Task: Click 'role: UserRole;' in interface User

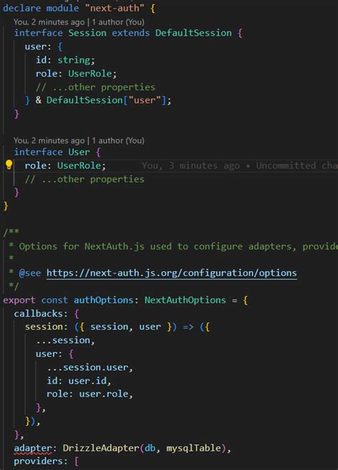Action: (66, 165)
